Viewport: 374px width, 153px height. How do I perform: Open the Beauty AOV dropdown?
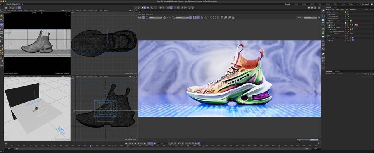(155, 17)
